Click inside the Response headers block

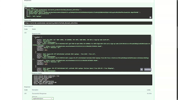pyautogui.click(x=92, y=80)
